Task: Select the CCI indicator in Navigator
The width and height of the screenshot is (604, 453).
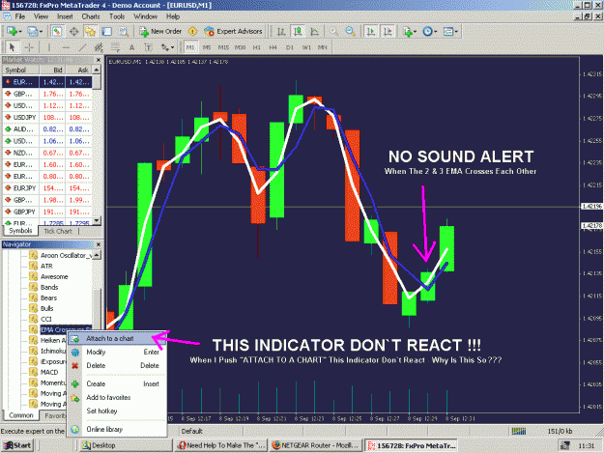Action: (x=45, y=319)
